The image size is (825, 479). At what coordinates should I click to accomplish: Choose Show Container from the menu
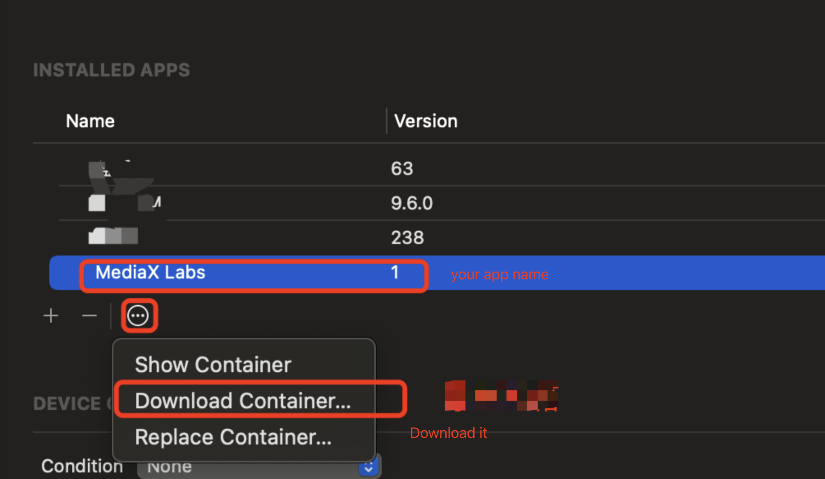(213, 365)
